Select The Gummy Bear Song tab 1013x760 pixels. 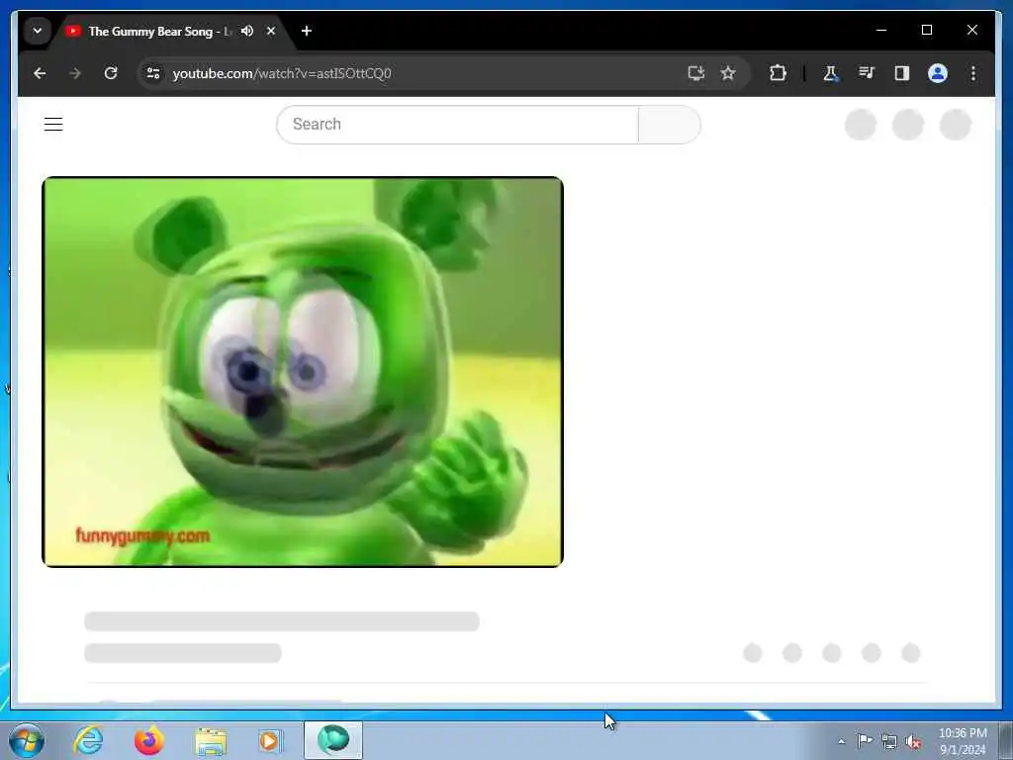pos(158,31)
